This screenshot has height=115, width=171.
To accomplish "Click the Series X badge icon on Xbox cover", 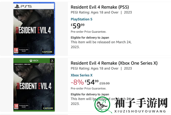I will tap(52, 61).
